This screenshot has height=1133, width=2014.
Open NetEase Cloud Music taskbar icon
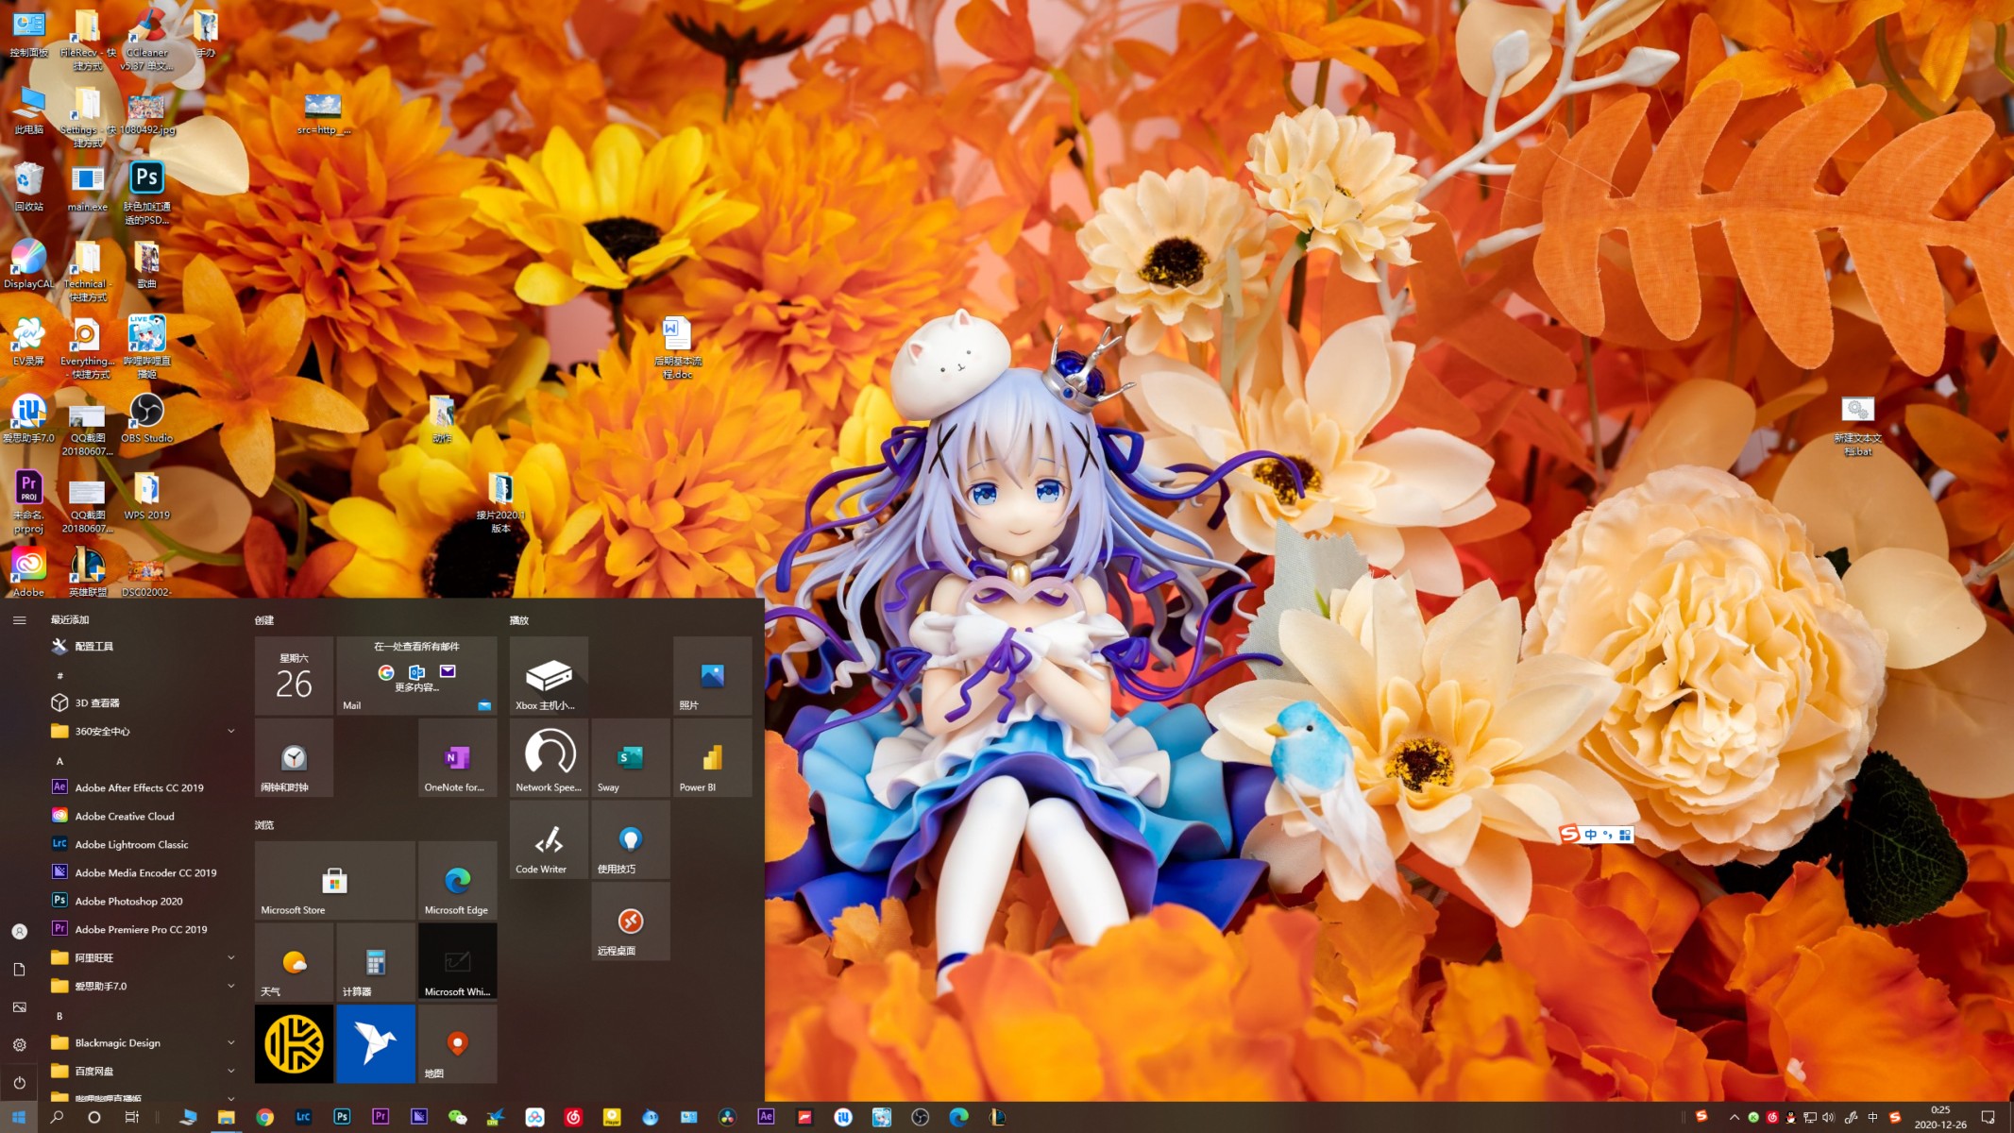tap(573, 1117)
